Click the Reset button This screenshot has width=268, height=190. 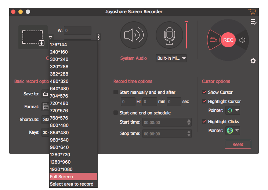[x=238, y=144]
